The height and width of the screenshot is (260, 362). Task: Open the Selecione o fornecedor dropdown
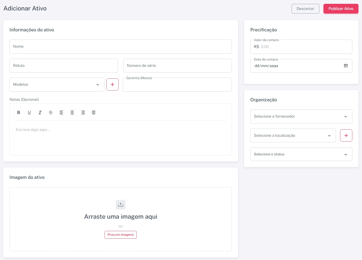(301, 116)
